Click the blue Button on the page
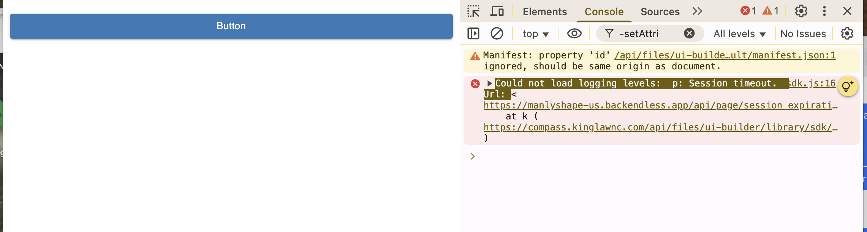Viewport: 867px width, 232px height. [x=231, y=26]
